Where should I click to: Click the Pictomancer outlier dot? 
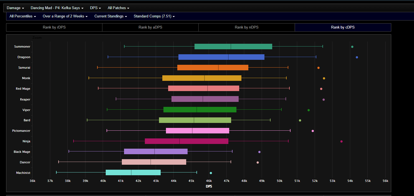coord(313,131)
